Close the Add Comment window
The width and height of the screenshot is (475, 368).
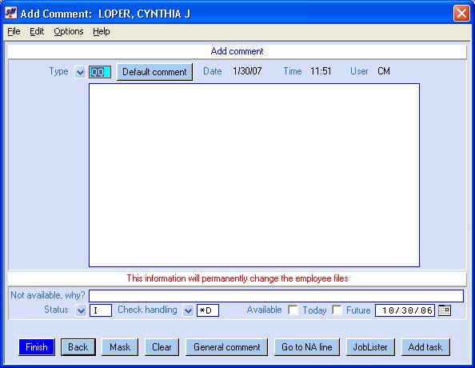pyautogui.click(x=461, y=14)
